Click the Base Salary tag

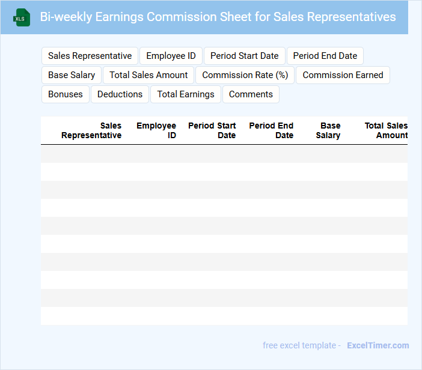tap(72, 75)
